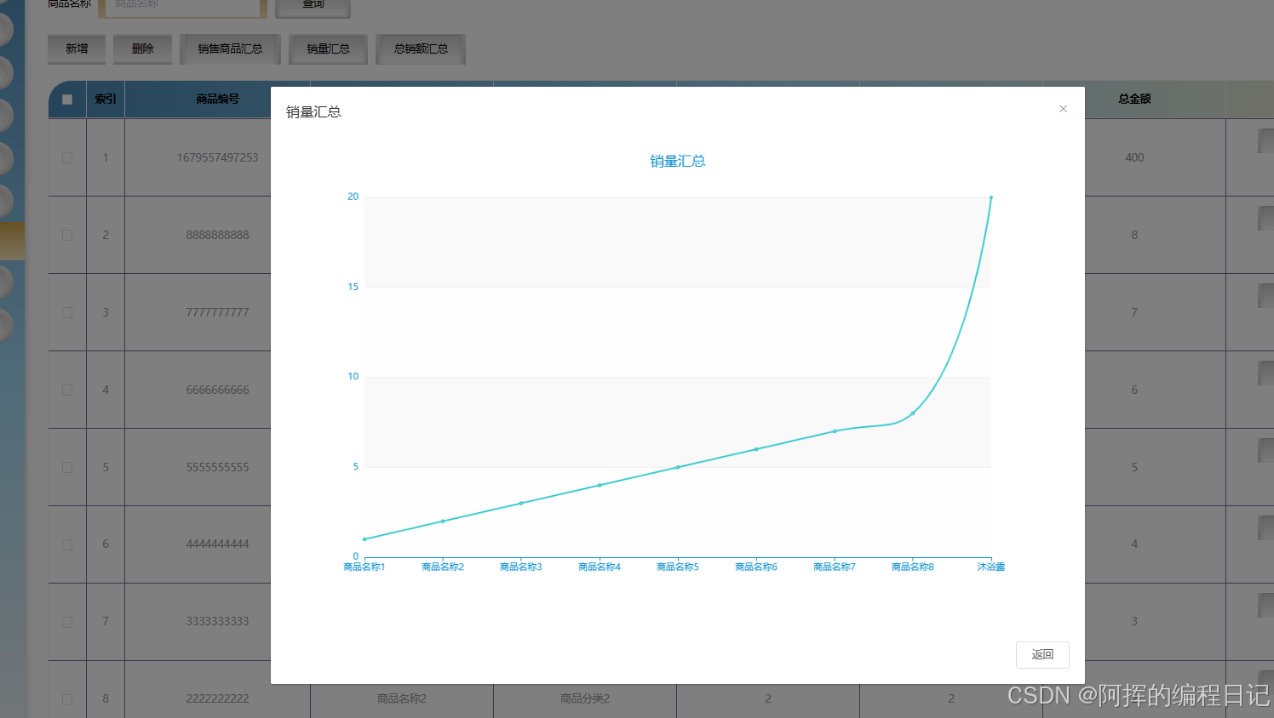Click the 新增 button
Viewport: 1274px width, 718px height.
[x=77, y=48]
